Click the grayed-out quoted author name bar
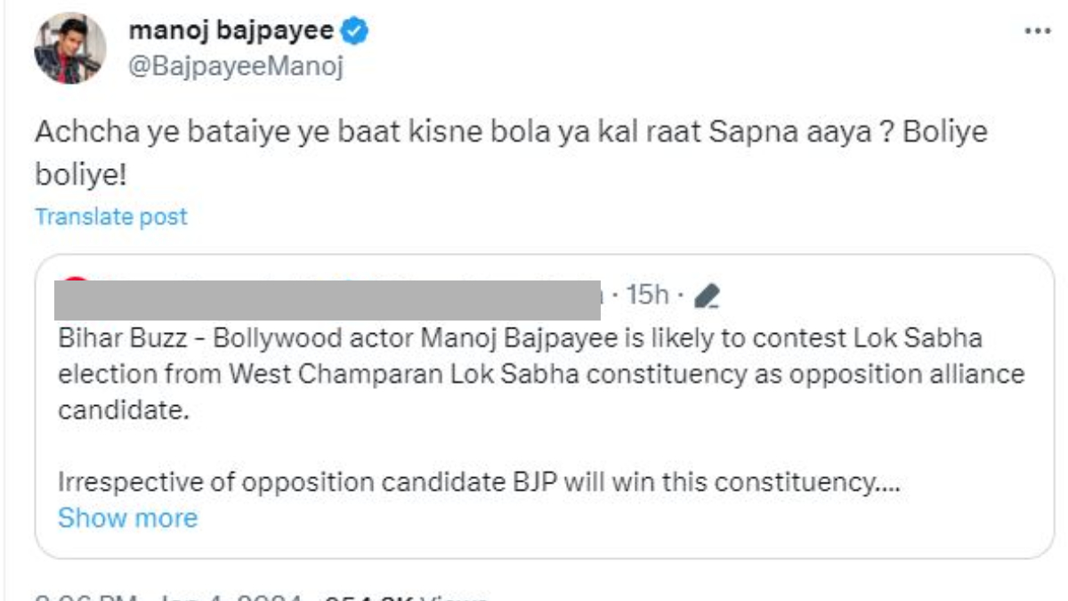 click(x=327, y=300)
